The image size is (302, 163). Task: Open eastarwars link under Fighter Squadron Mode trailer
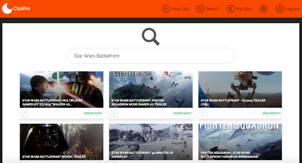click(x=182, y=113)
